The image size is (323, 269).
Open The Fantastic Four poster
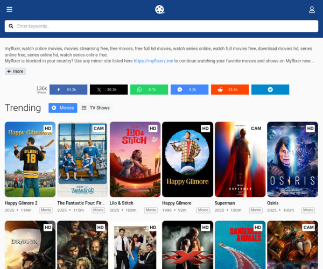[82, 159]
